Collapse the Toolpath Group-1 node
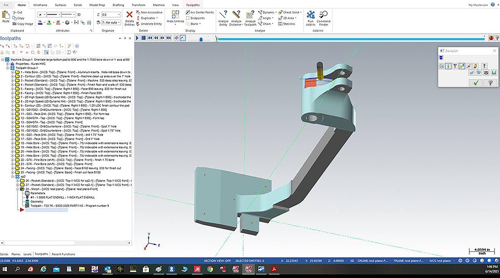The height and width of the screenshot is (278, 500). pos(8,68)
